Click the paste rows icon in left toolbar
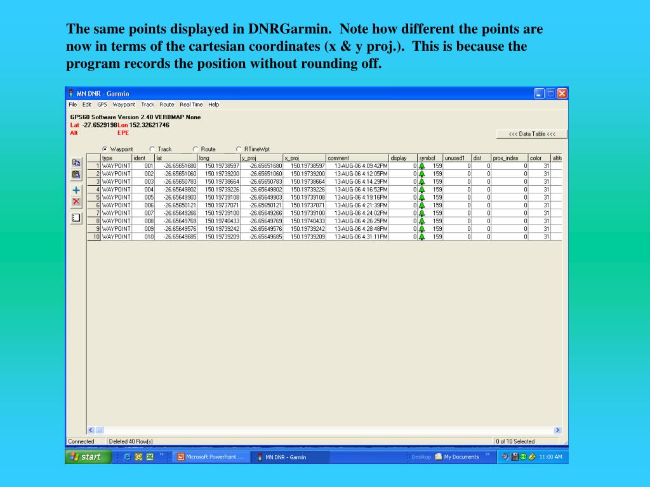Screen dimensions: 650x487 click(76, 175)
